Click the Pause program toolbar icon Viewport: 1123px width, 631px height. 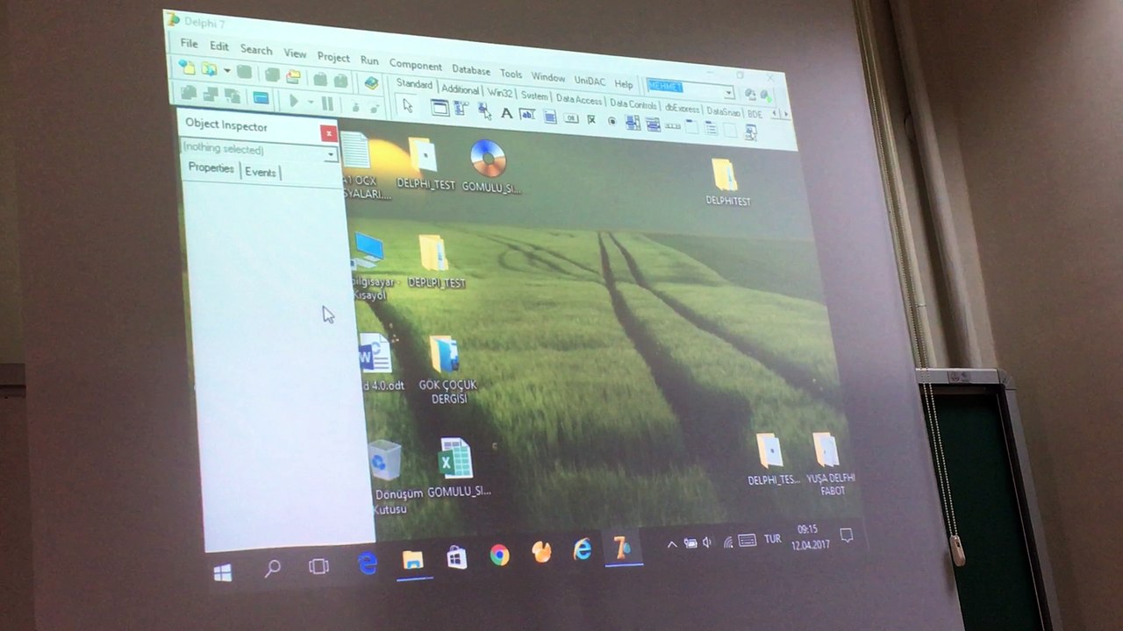pos(327,103)
